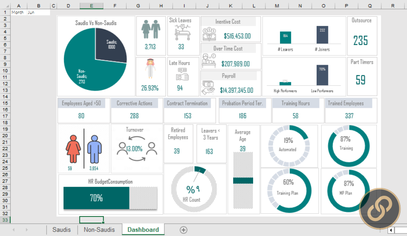
Task: Click the Employees Aged >50 header
Action: 81,103
